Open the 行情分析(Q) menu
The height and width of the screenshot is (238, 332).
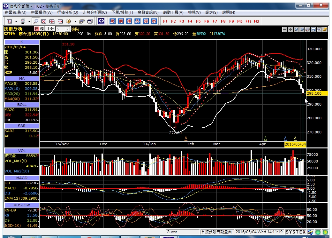tap(68, 12)
